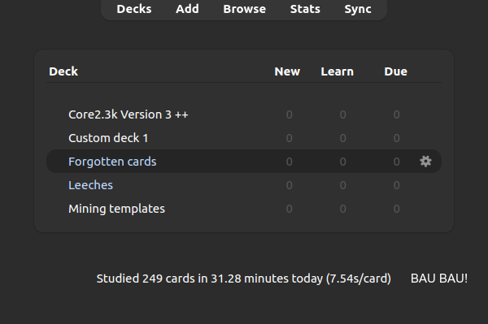Click the due count for Leeches
The width and height of the screenshot is (488, 324).
(x=396, y=185)
